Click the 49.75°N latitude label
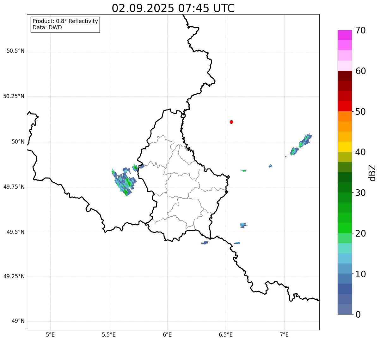The image size is (380, 341). coord(14,187)
